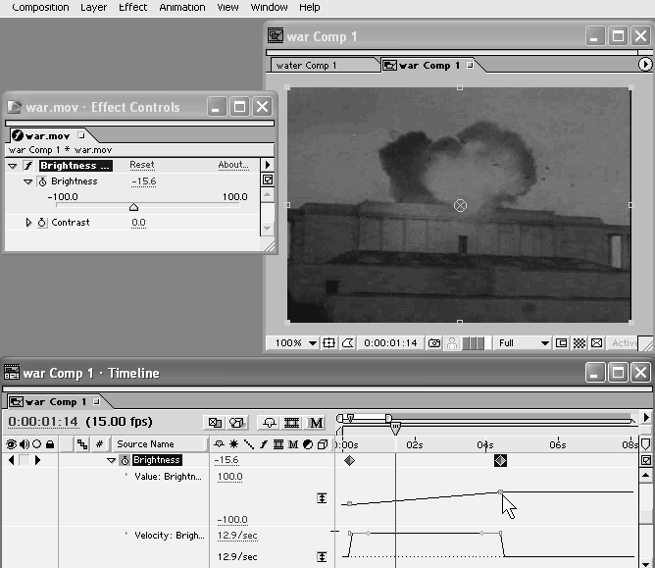Viewport: 655px width, 568px height.
Task: Click the Contrast stopwatch icon
Action: (42, 223)
